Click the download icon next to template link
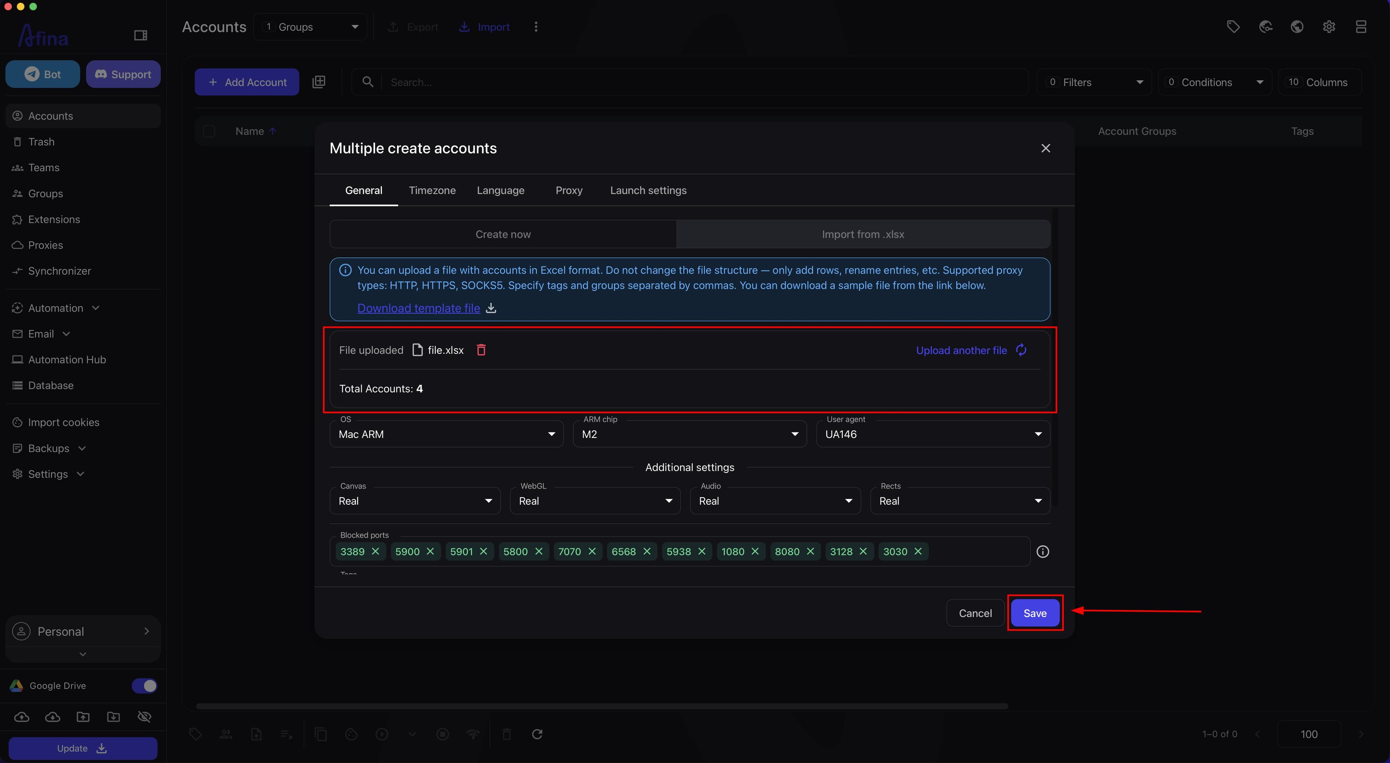This screenshot has height=763, width=1390. tap(491, 308)
